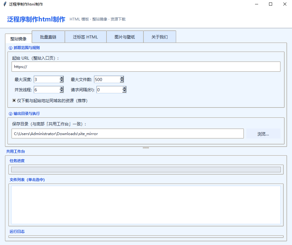This screenshot has width=292, height=245.
Task: Click the 保存目录 path input field
Action: point(127,134)
